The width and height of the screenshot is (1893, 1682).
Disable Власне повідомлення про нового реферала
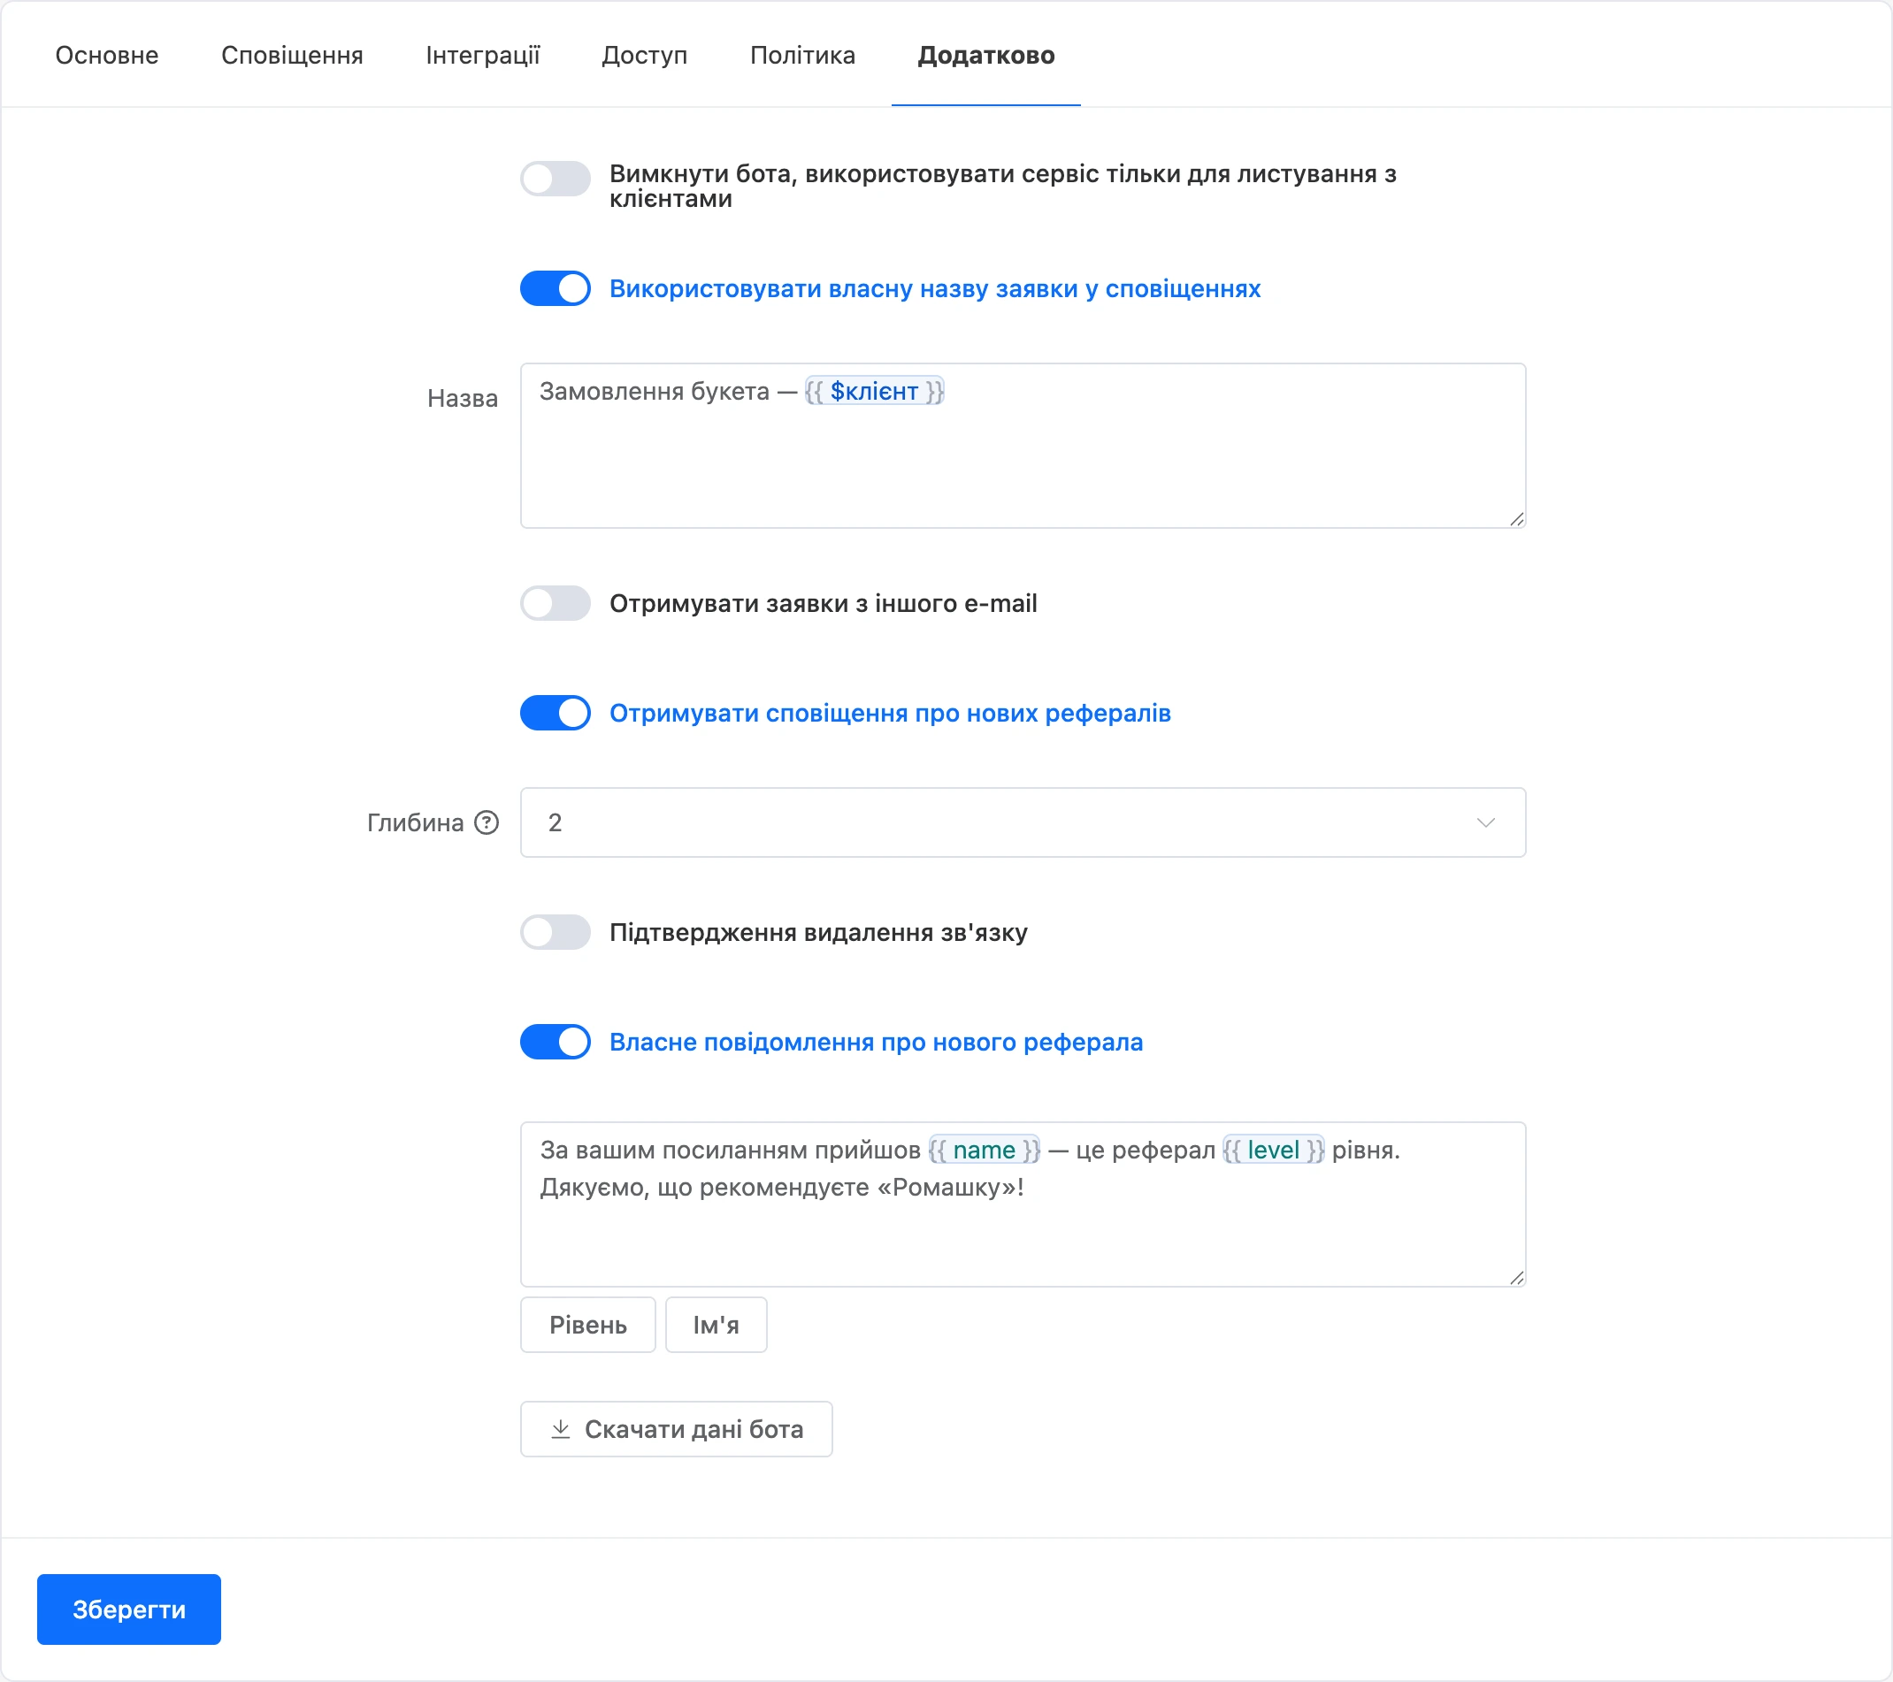coord(555,1042)
